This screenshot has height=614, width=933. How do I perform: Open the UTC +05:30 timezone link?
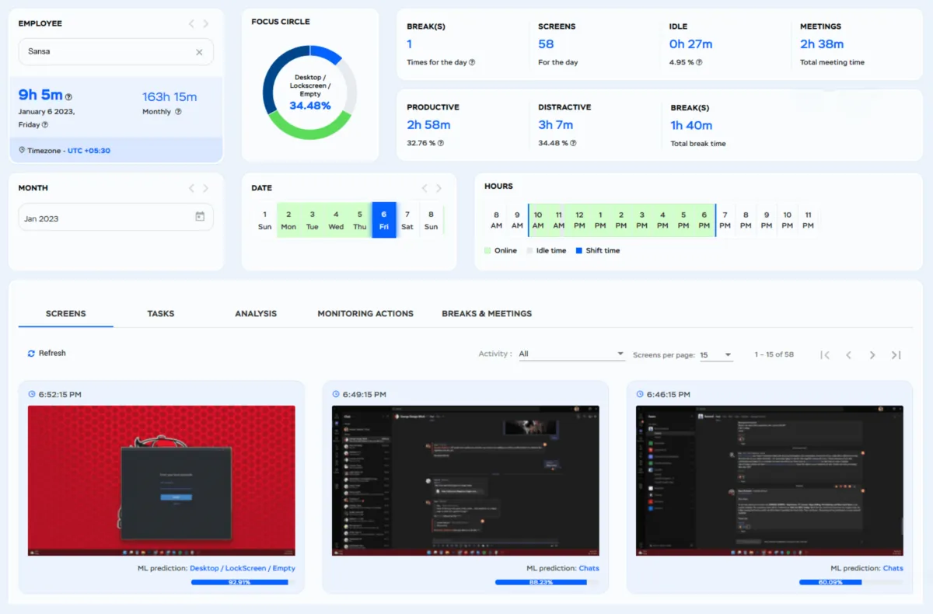89,150
